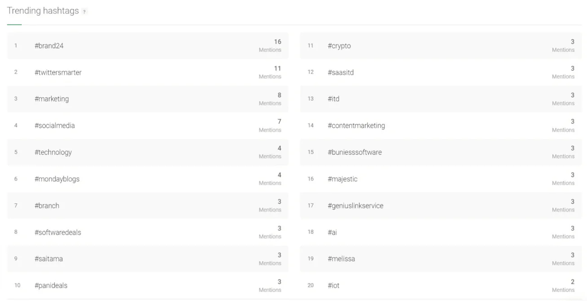
Task: Select the #softwaredeals entry
Action: tap(58, 232)
